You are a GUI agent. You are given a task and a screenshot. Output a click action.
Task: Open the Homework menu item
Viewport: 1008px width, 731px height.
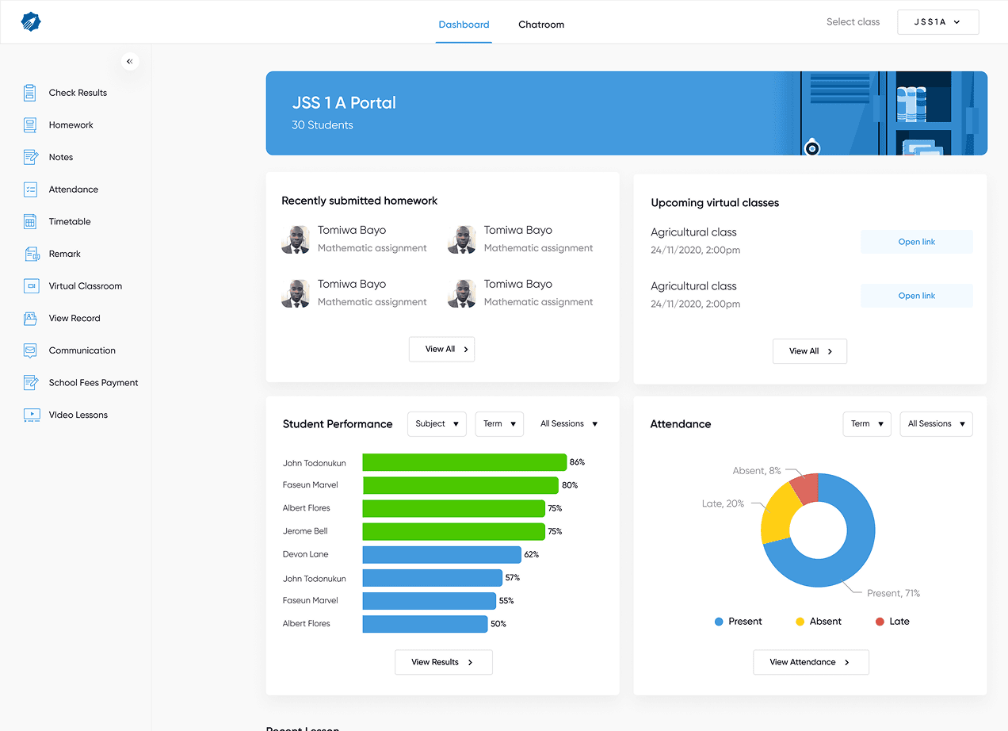tap(71, 125)
